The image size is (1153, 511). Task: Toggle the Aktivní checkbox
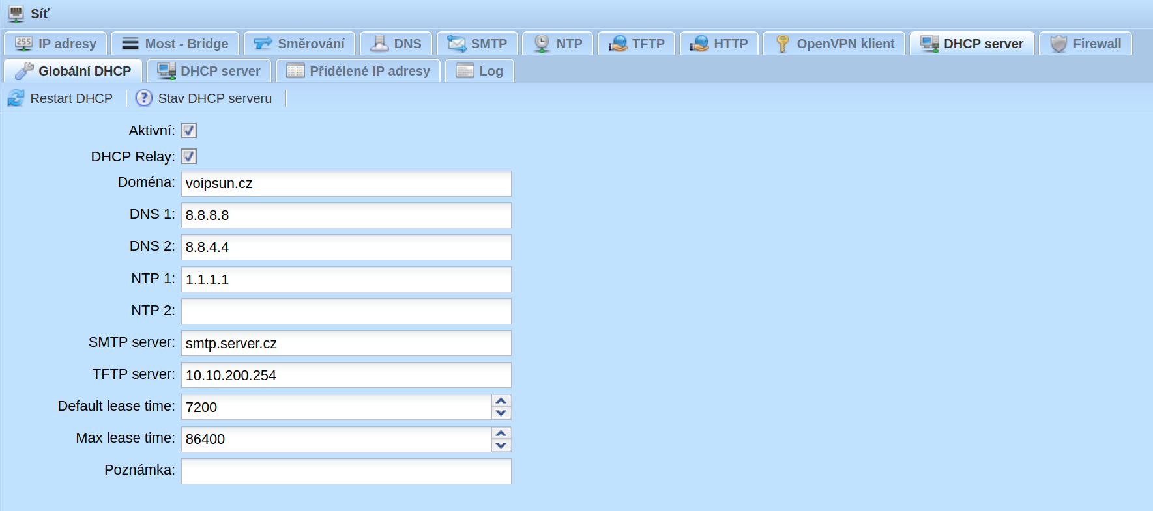189,131
